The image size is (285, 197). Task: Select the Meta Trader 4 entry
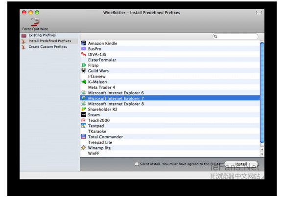[101, 88]
